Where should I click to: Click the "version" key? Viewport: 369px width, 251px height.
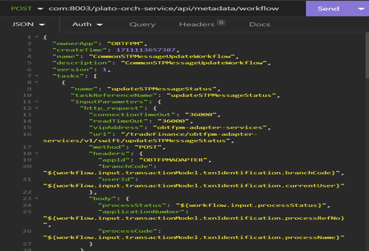(x=73, y=70)
